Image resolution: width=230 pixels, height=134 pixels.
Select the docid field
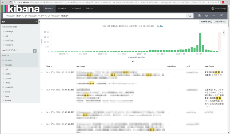pos(7,92)
